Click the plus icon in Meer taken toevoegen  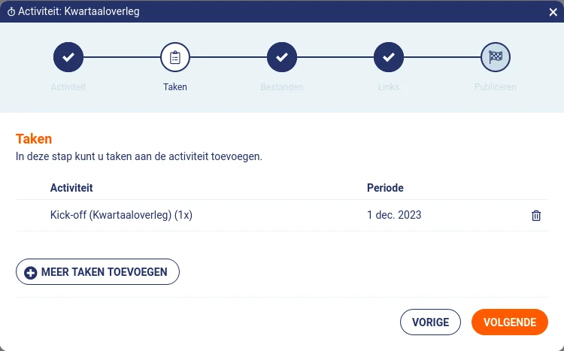coord(31,273)
